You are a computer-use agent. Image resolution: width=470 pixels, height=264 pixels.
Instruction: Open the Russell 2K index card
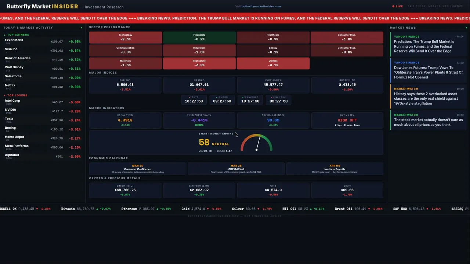click(x=347, y=85)
